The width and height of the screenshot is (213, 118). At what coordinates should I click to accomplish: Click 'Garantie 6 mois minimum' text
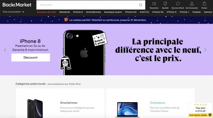point(30,50)
